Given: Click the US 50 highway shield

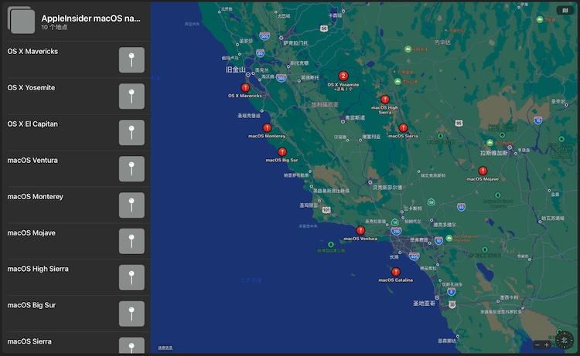Looking at the screenshot, I should tap(324, 29).
